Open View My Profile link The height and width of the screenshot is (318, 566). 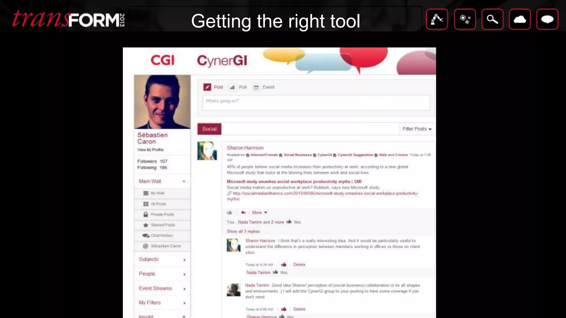(150, 150)
